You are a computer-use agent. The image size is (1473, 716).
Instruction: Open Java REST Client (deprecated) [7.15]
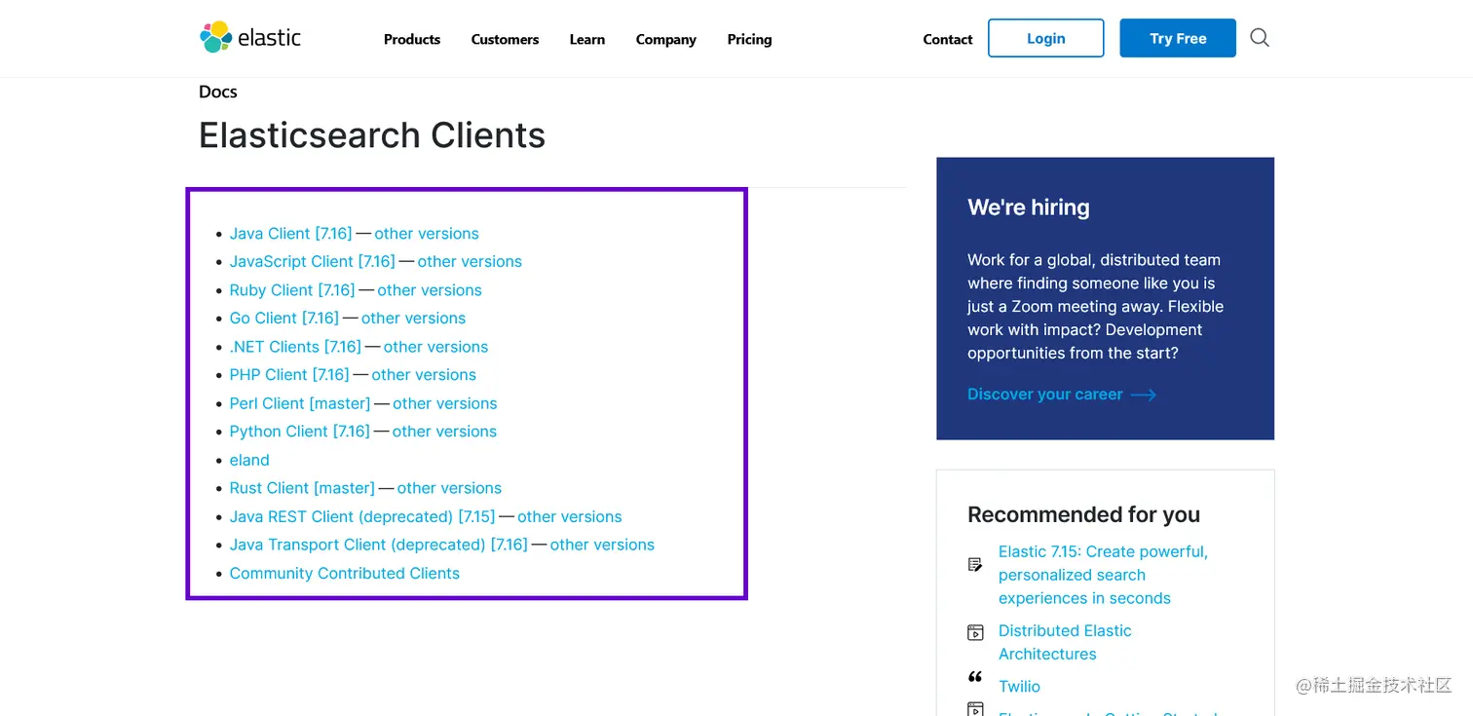coord(362,517)
